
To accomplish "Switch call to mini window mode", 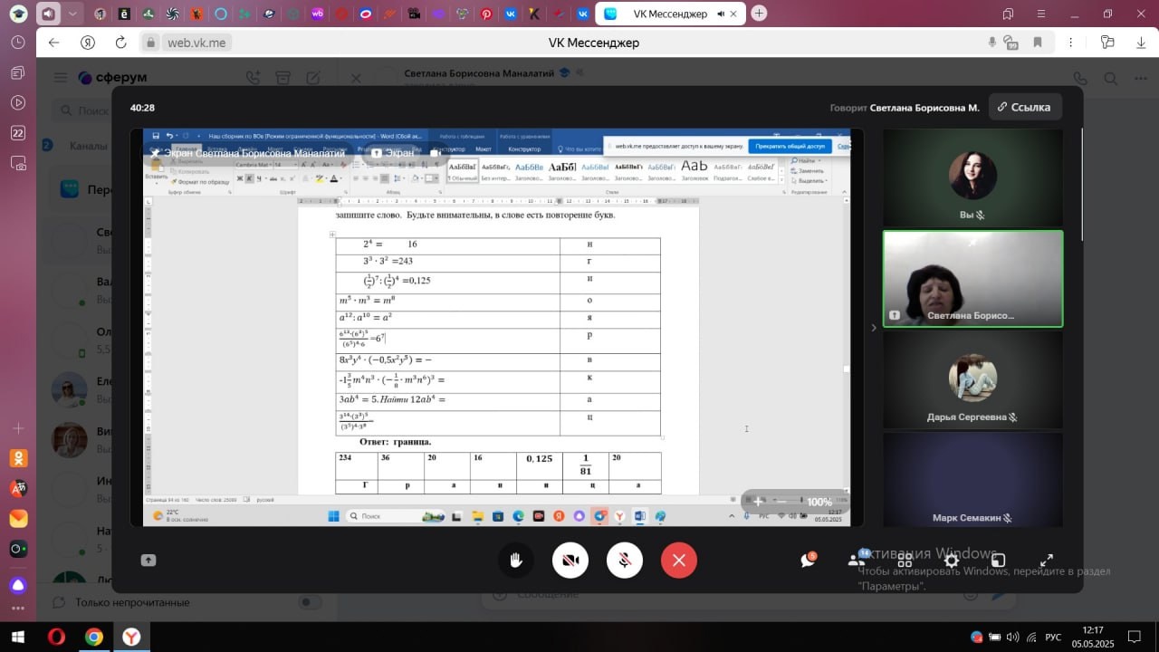I will pos(998,561).
